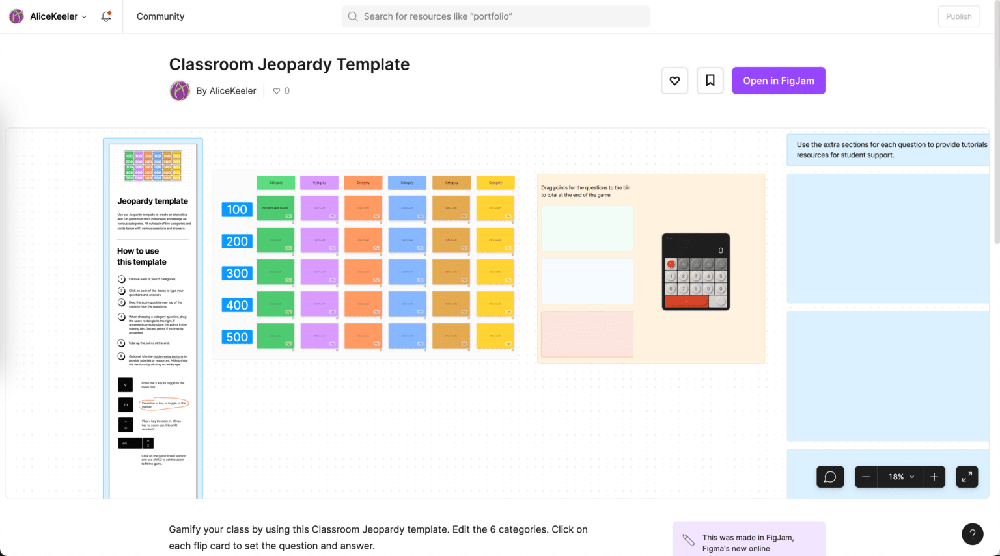Image resolution: width=1000 pixels, height=556 pixels.
Task: Click the Publish button
Action: point(958,16)
